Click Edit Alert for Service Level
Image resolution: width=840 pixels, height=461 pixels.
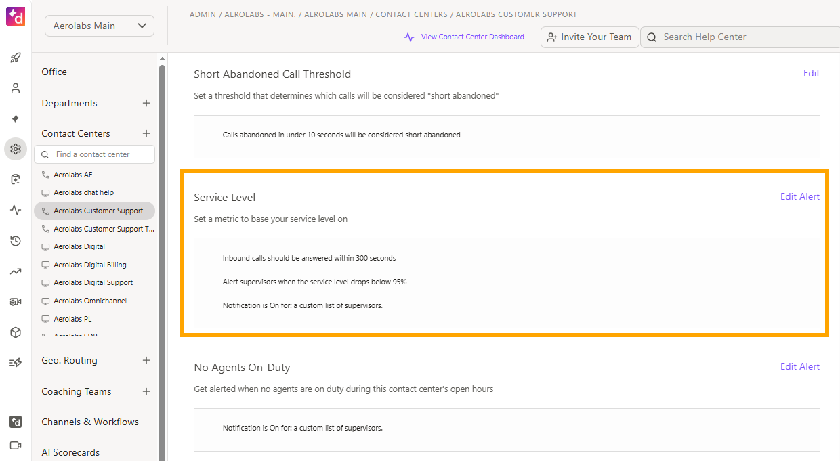[800, 197]
